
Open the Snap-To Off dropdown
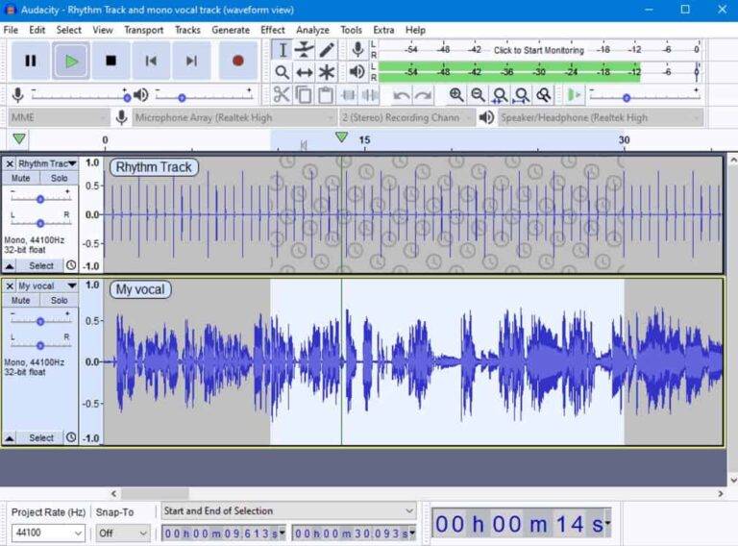pyautogui.click(x=122, y=533)
